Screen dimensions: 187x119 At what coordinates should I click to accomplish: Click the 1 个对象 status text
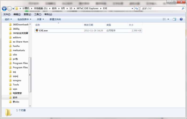[21, 110]
